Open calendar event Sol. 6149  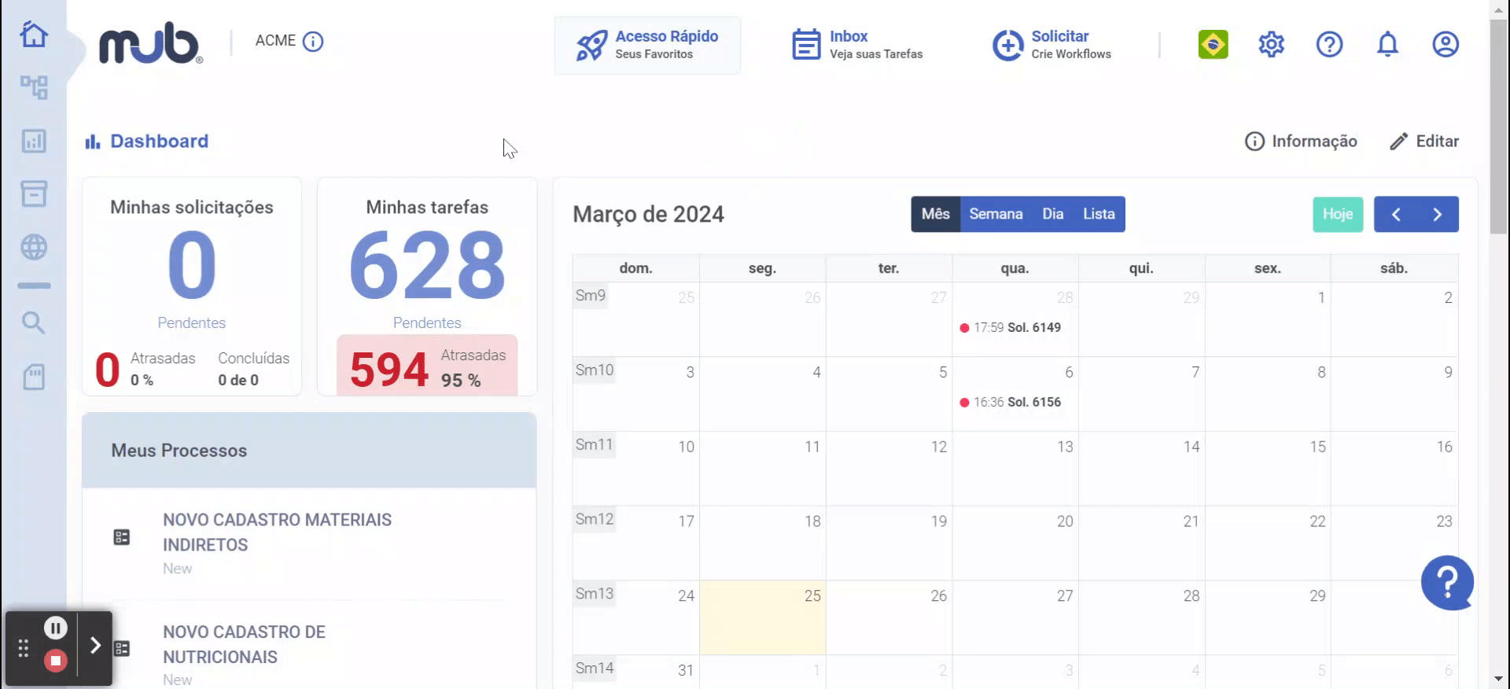1011,327
